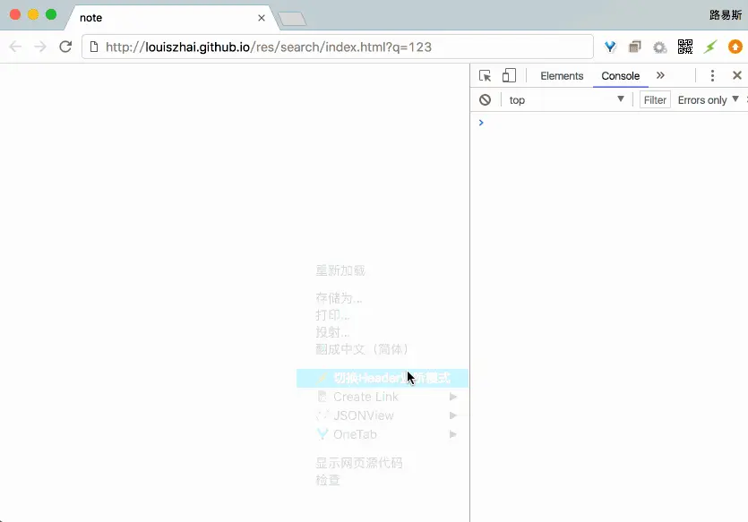
Task: Click the OneTab funnel extension icon
Action: point(611,46)
